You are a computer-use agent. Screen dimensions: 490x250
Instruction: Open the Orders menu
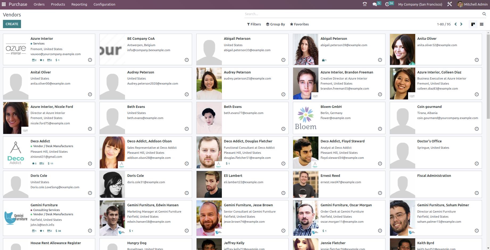tap(39, 4)
